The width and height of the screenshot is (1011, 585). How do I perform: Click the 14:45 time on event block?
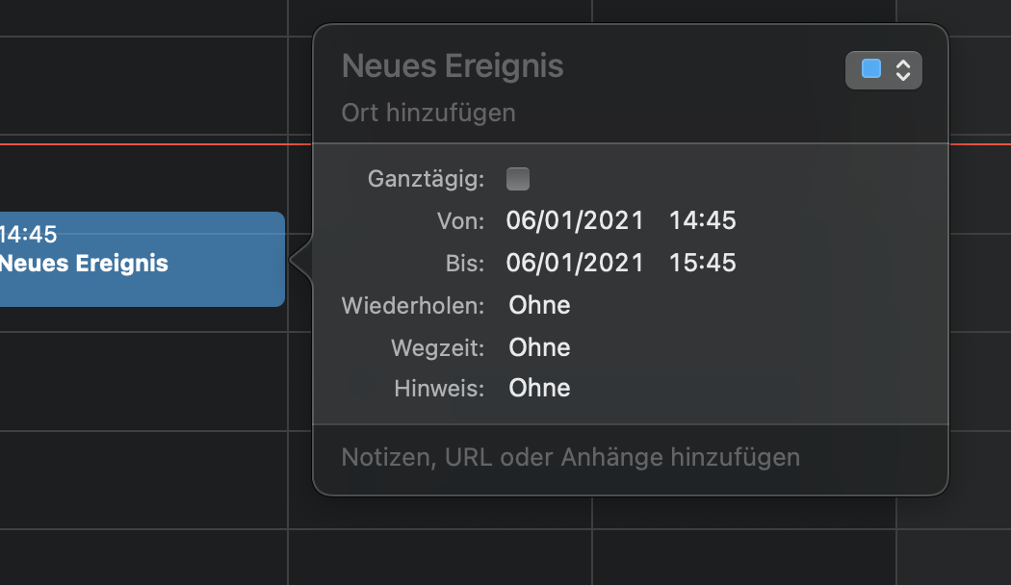coord(28,234)
